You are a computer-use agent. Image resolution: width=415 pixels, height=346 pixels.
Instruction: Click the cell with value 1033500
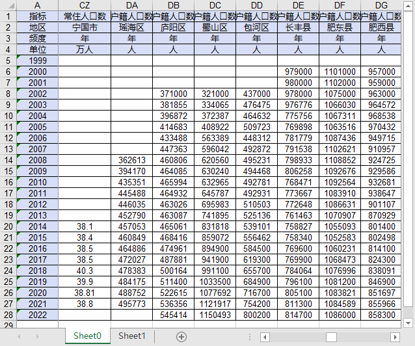[215, 282]
